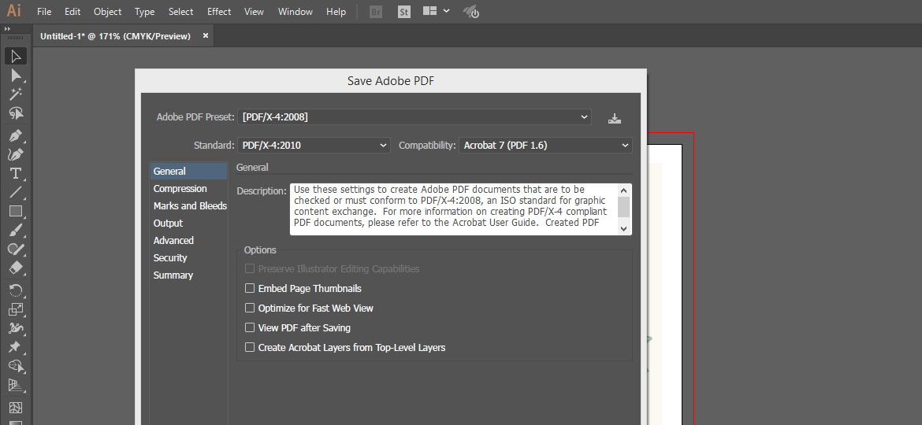Open the View menu
The image size is (922, 425).
coord(254,12)
